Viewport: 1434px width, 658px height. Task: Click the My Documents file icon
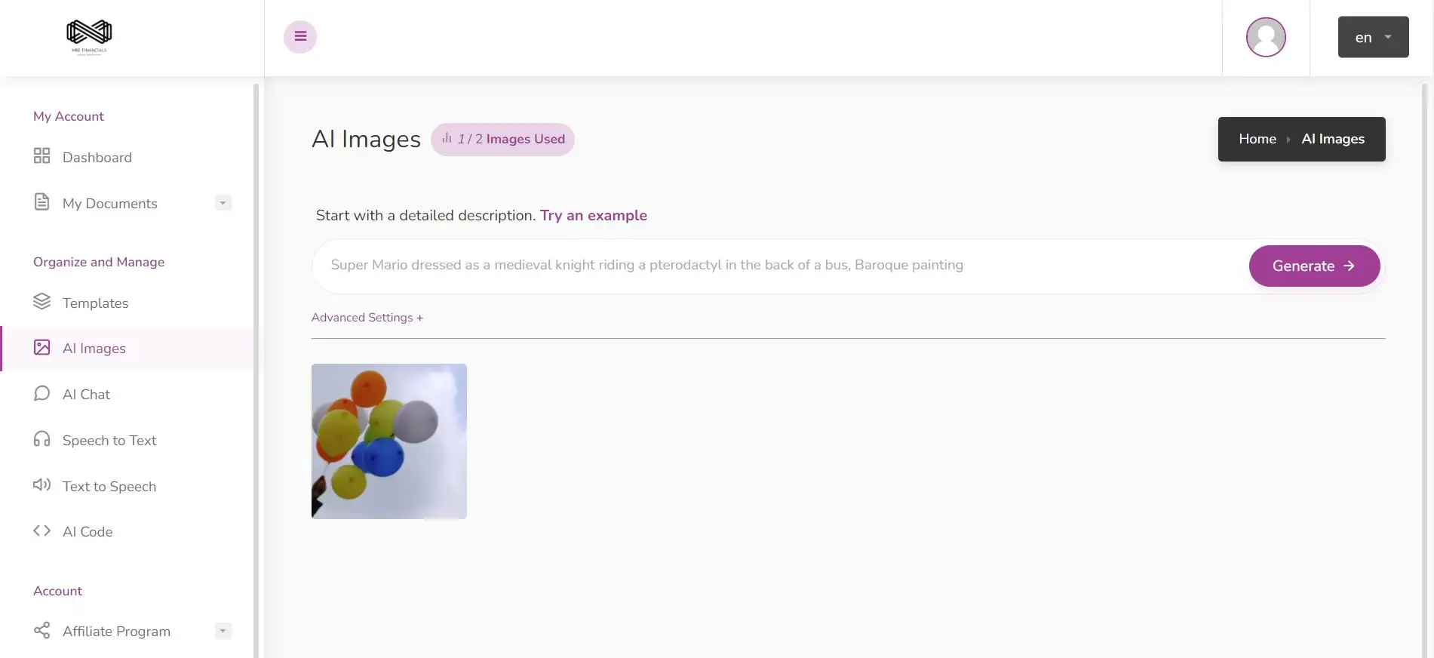(x=41, y=202)
